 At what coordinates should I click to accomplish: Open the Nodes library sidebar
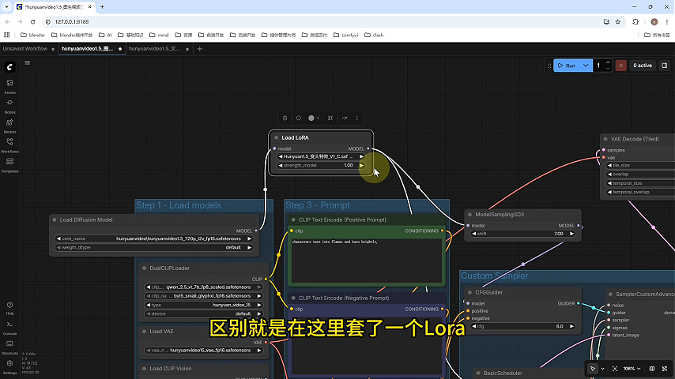(9, 106)
